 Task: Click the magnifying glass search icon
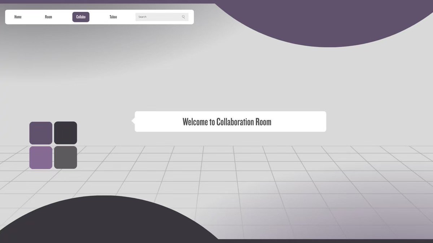183,17
